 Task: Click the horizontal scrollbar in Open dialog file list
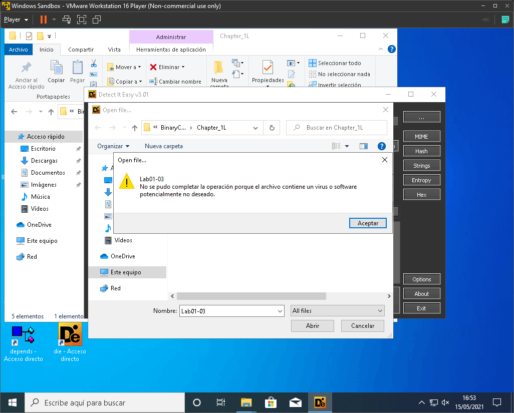point(251,296)
